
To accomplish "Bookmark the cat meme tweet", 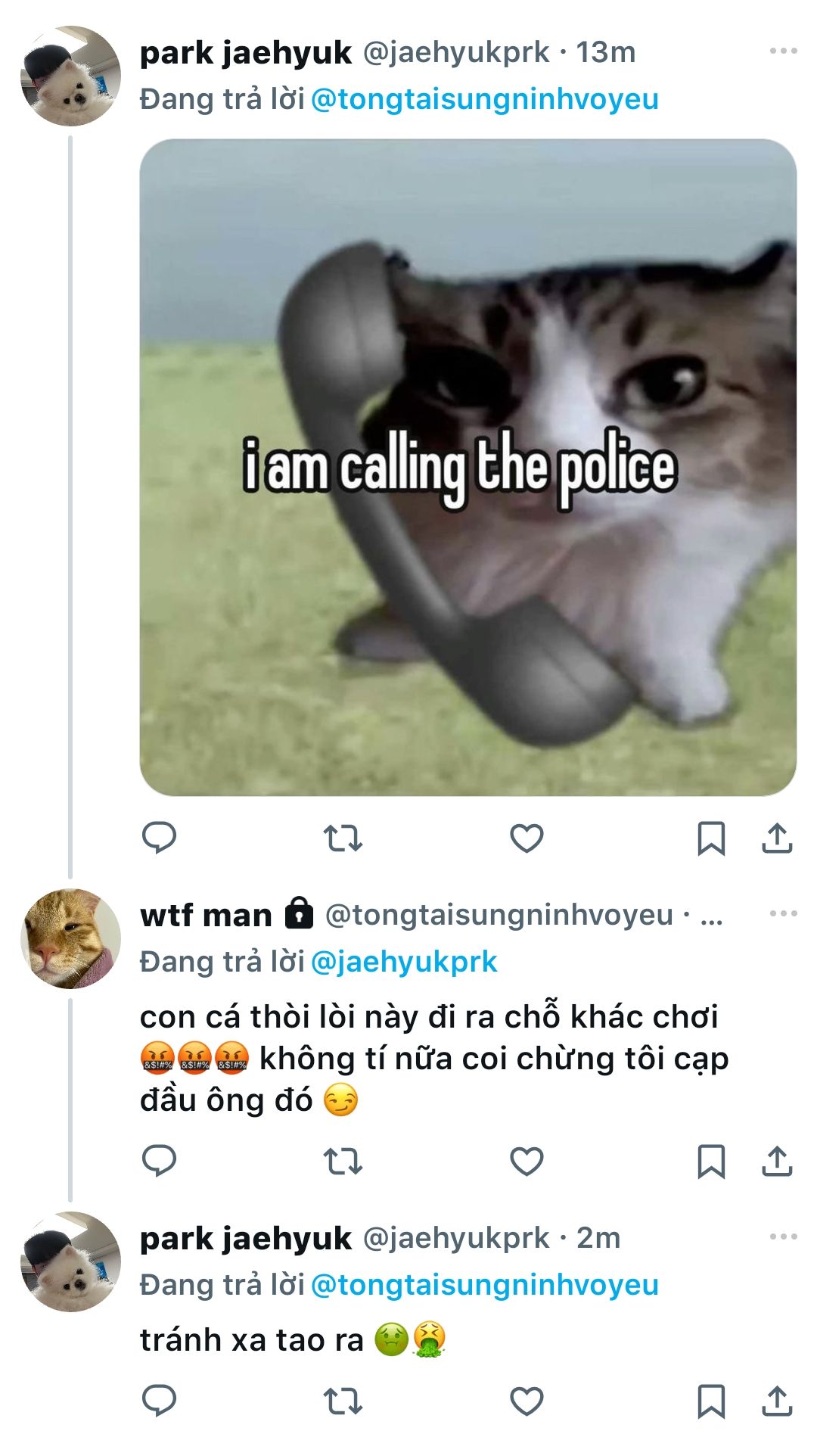I will [710, 838].
